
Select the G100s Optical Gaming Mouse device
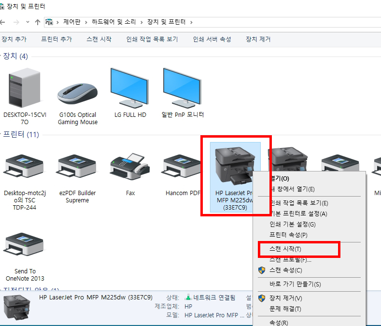coord(78,94)
